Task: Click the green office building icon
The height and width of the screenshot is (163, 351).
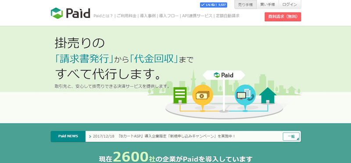Action: pyautogui.click(x=180, y=95)
